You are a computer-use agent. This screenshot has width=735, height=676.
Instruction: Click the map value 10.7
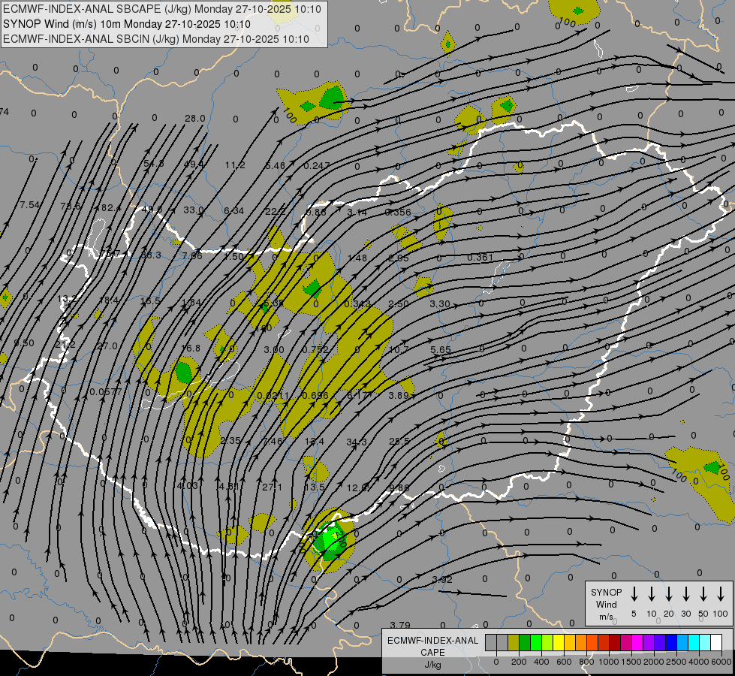click(399, 349)
